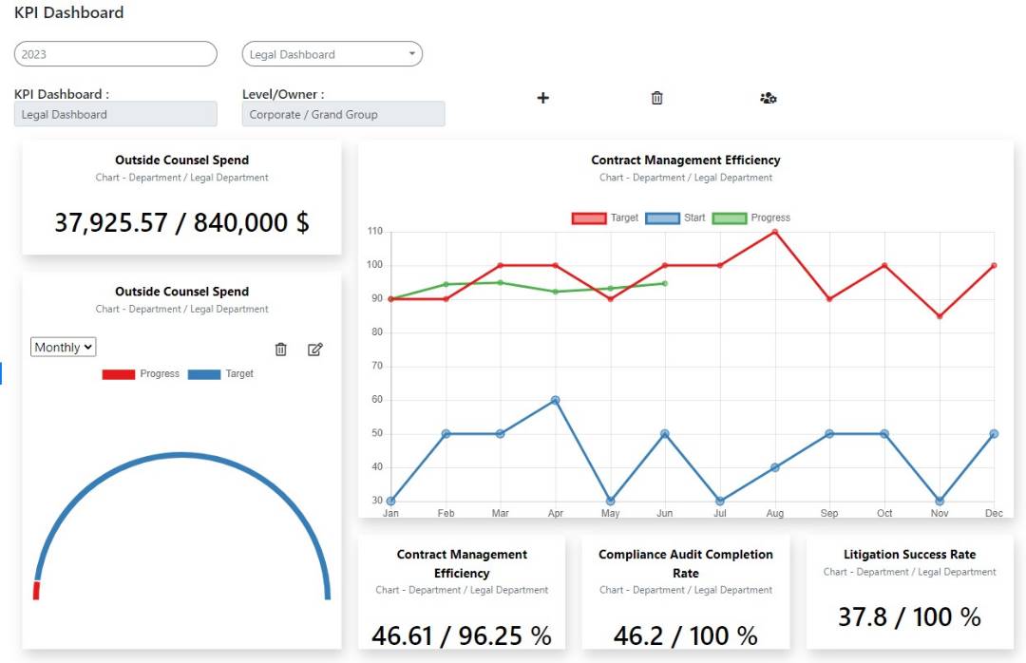This screenshot has height=663, width=1026.
Task: Click the April Start data point
Action: [x=556, y=400]
